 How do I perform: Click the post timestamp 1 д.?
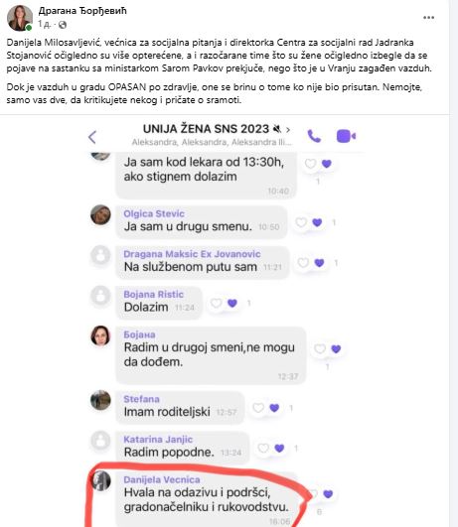point(44,24)
